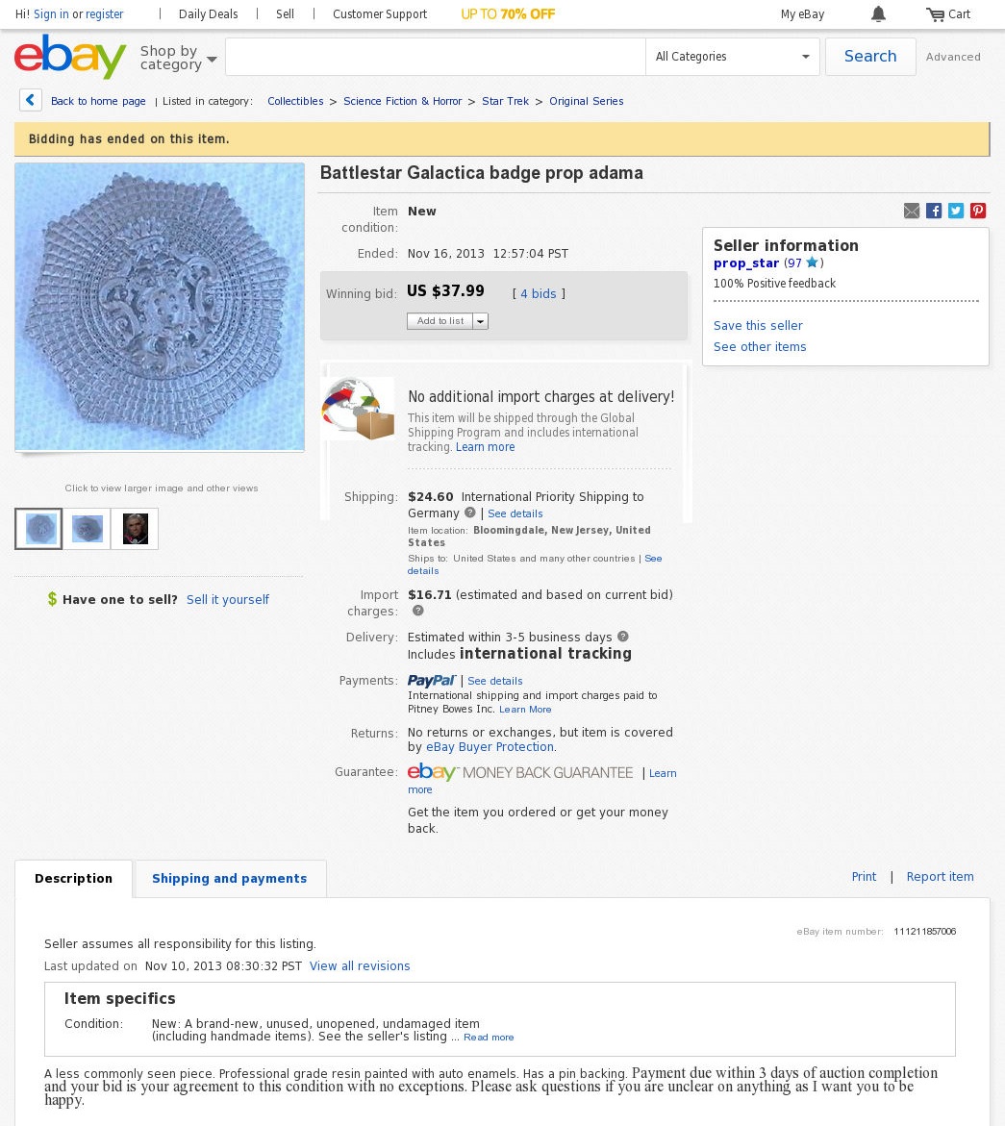This screenshot has width=1005, height=1126.
Task: Open the notifications bell icon
Action: coord(878,14)
